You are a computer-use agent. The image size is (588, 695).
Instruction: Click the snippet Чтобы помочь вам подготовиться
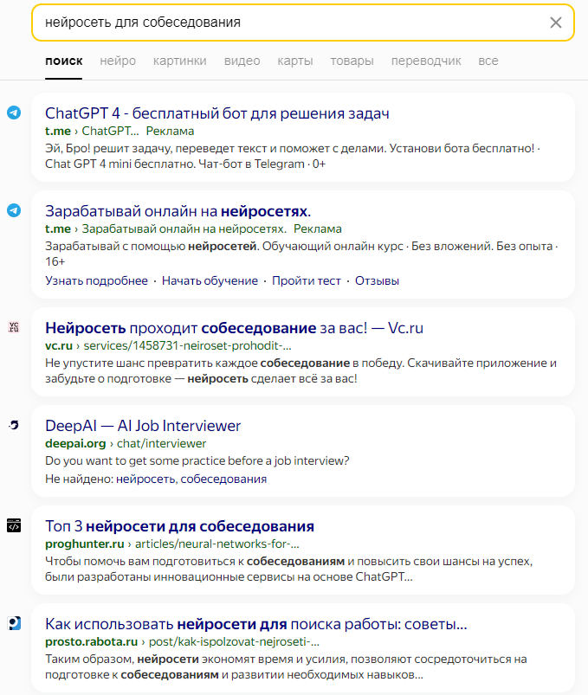[288, 570]
